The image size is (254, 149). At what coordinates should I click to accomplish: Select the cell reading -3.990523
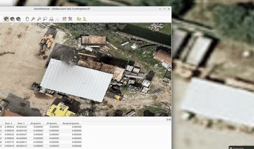(9, 134)
